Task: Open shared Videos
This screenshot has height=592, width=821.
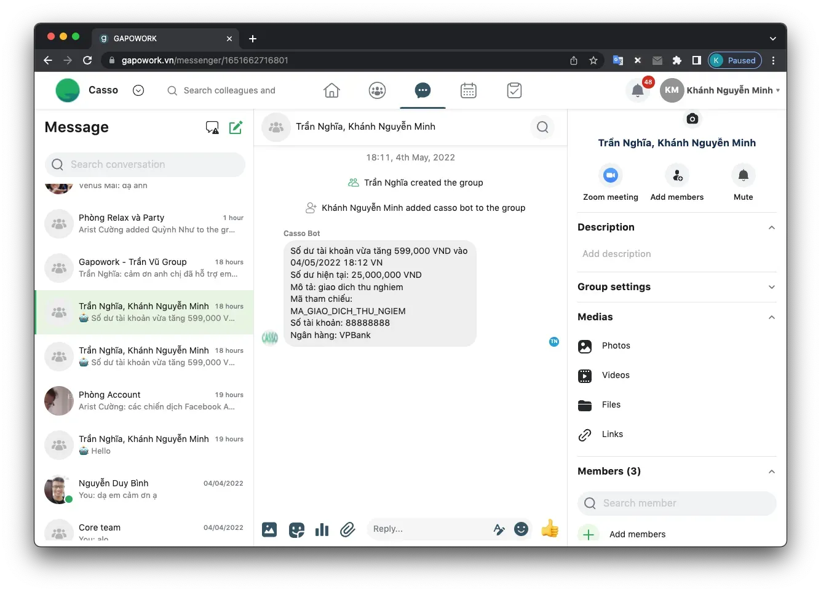Action: 676,376
